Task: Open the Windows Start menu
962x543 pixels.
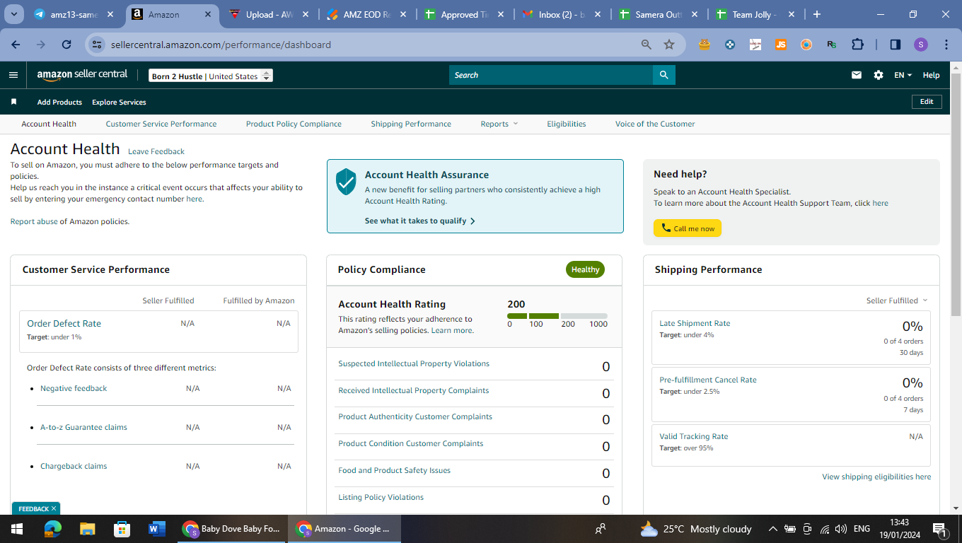Action: click(x=17, y=529)
